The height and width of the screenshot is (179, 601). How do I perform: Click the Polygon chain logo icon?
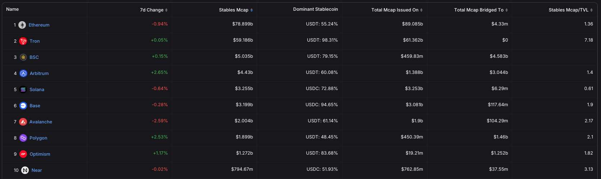pos(23,138)
